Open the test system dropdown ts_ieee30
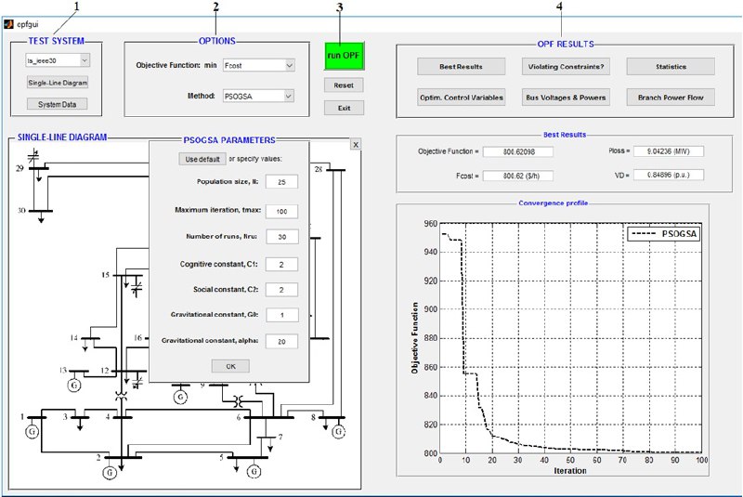This screenshot has width=743, height=497. point(58,60)
